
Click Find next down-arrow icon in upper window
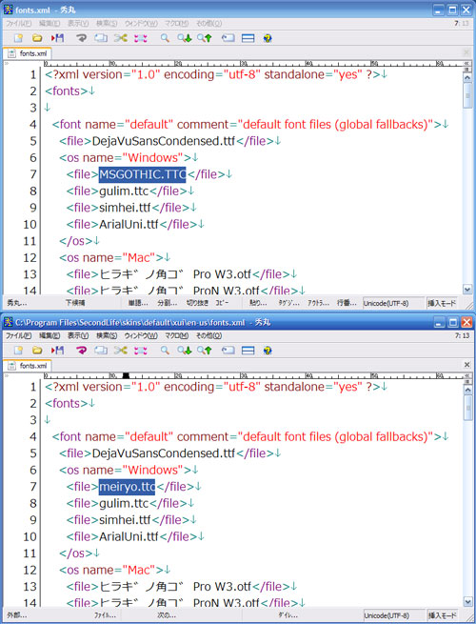click(x=185, y=38)
